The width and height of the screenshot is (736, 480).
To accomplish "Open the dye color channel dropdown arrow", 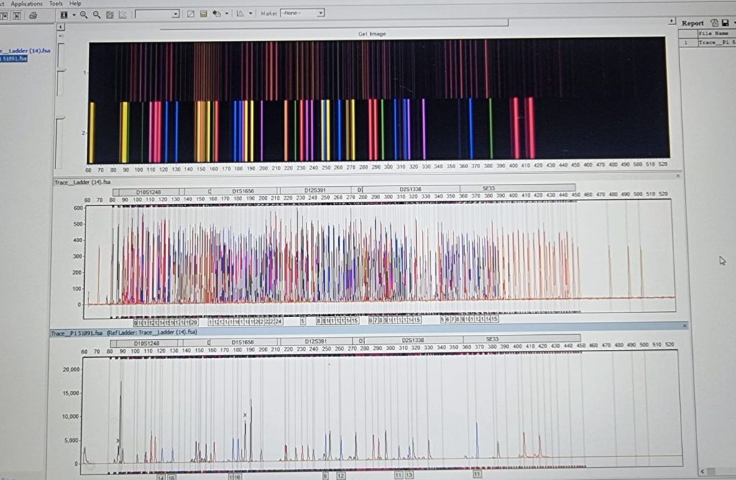I will [x=74, y=15].
